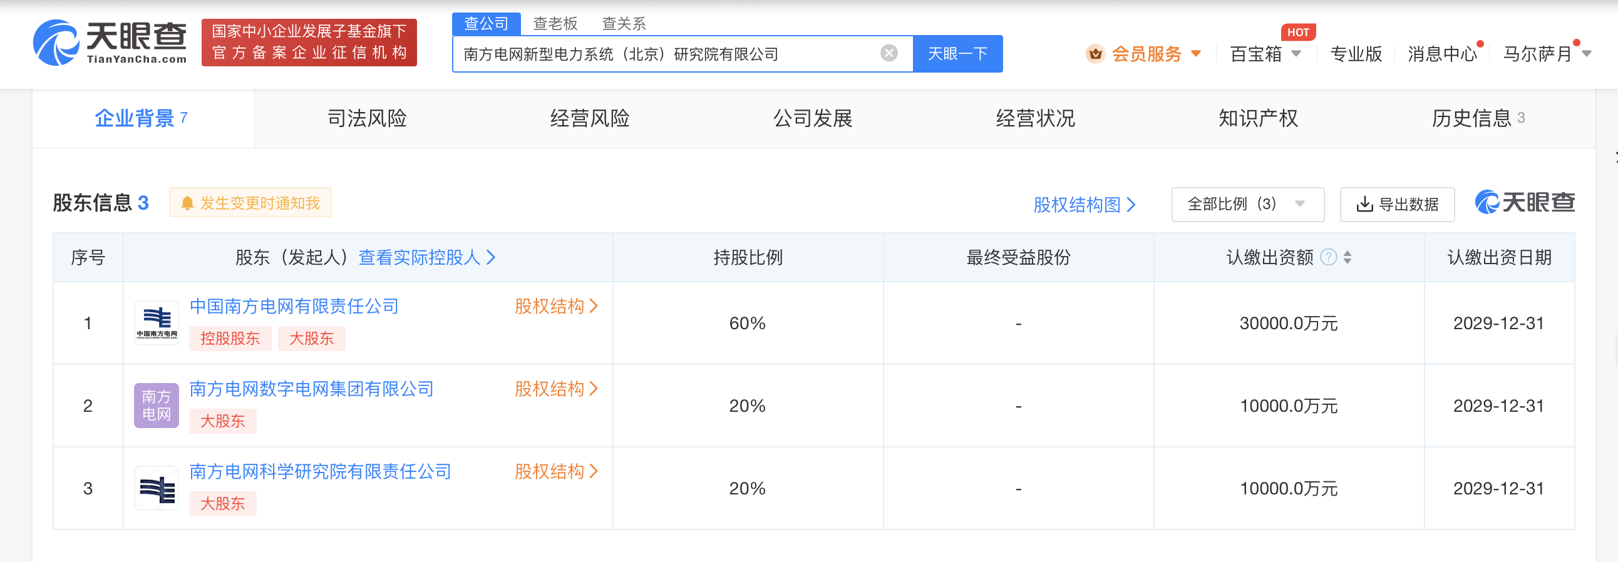Open the 股权结构图 link
Viewport: 1618px width, 562px height.
pyautogui.click(x=1083, y=205)
